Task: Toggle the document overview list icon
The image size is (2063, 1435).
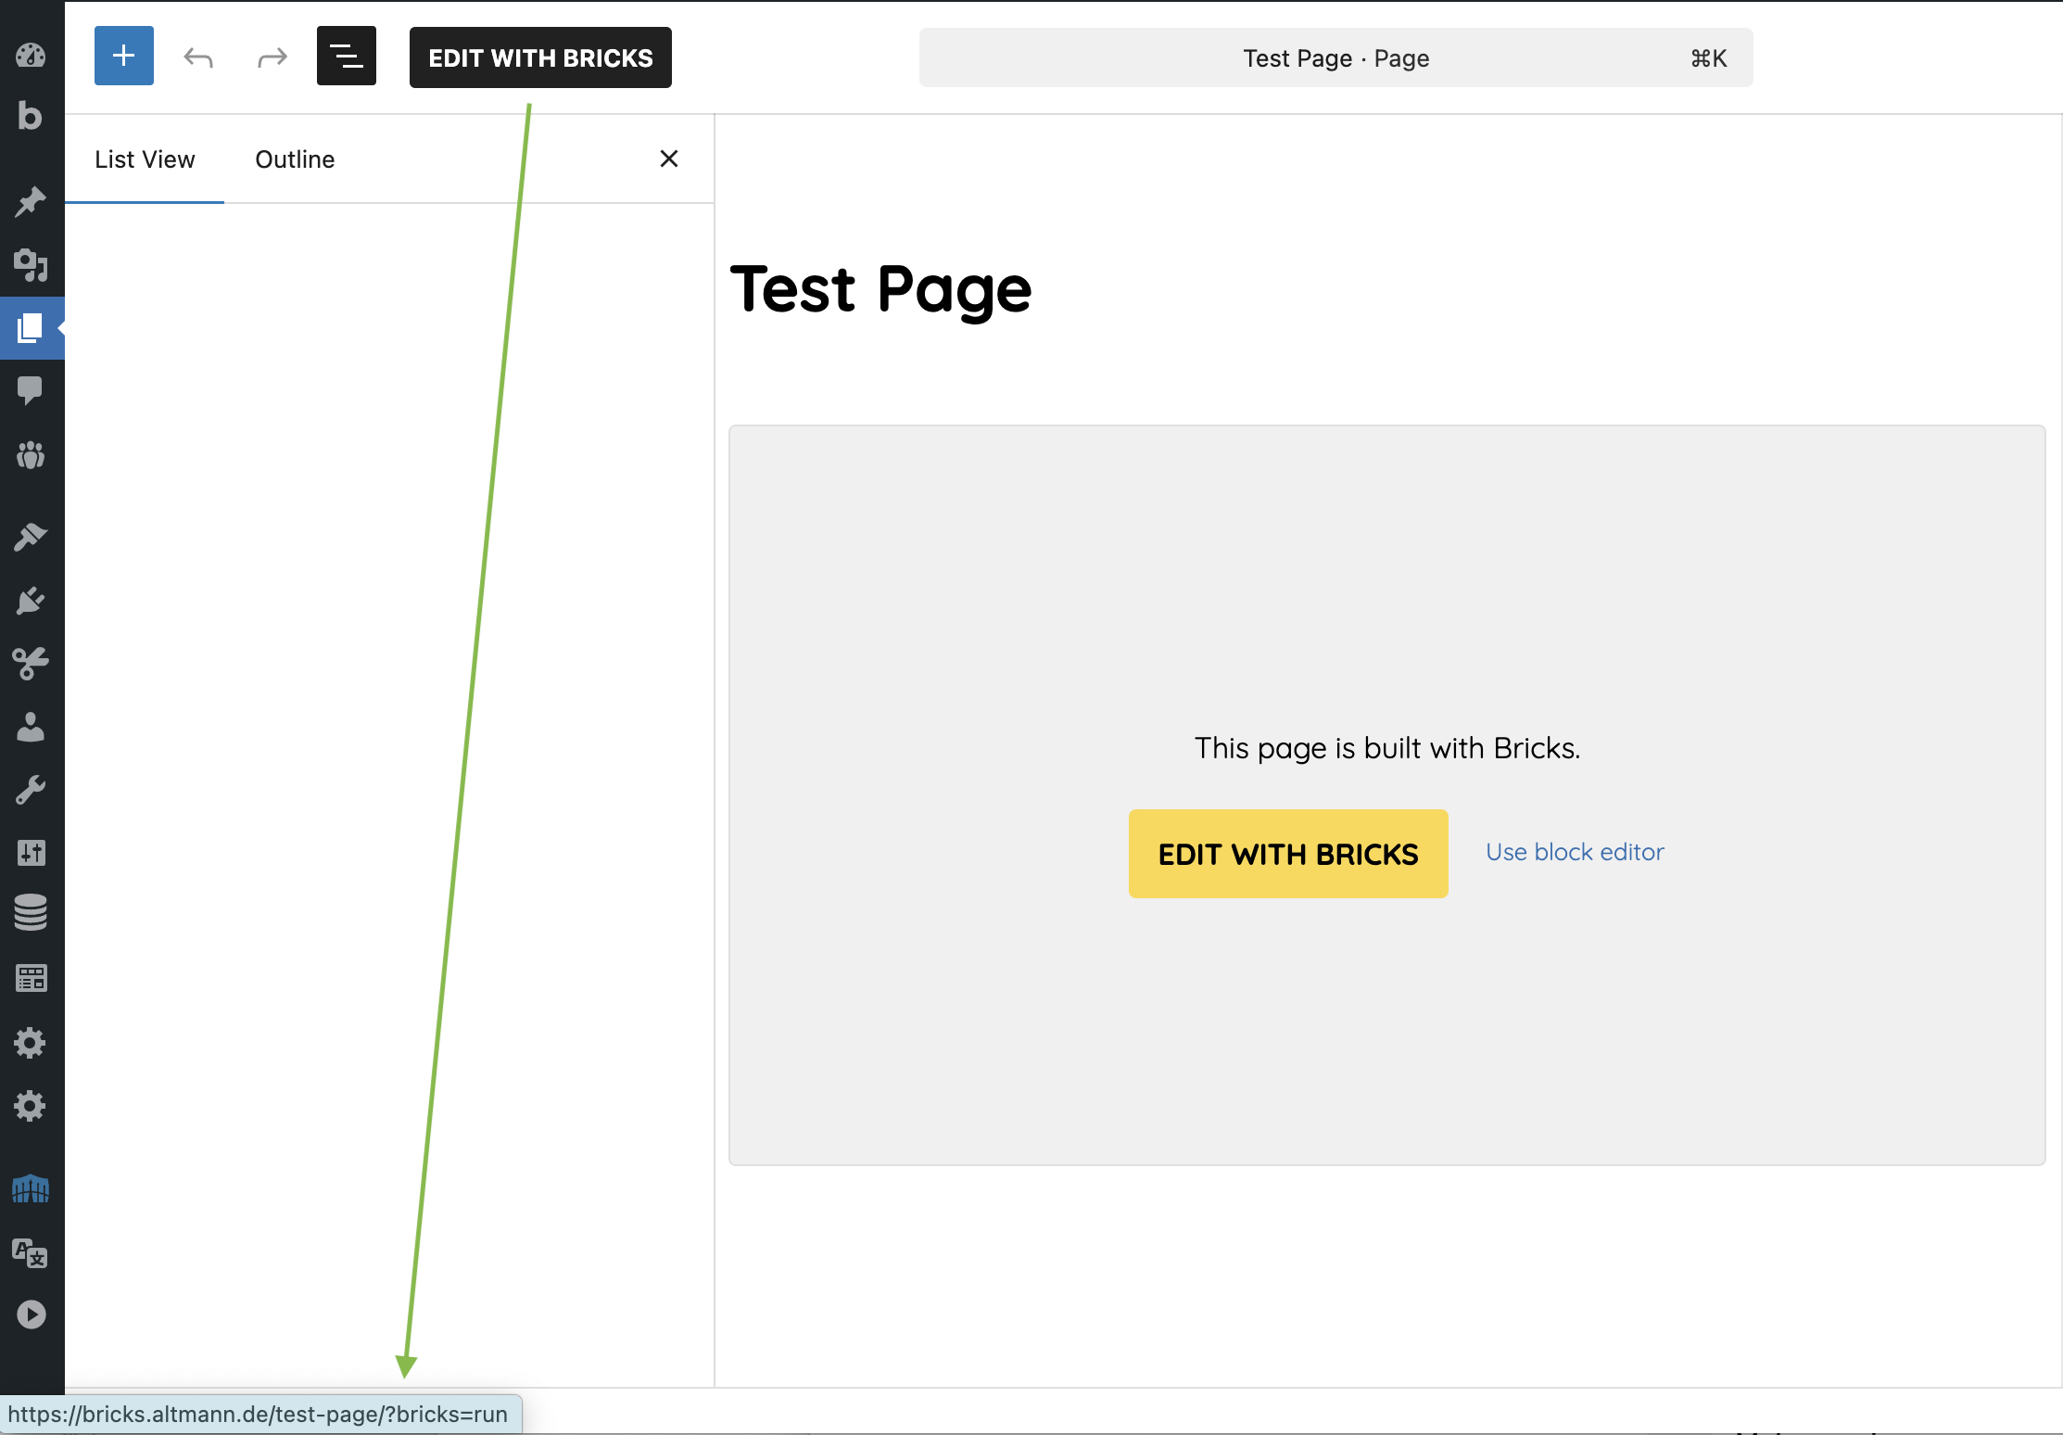Action: pos(346,57)
